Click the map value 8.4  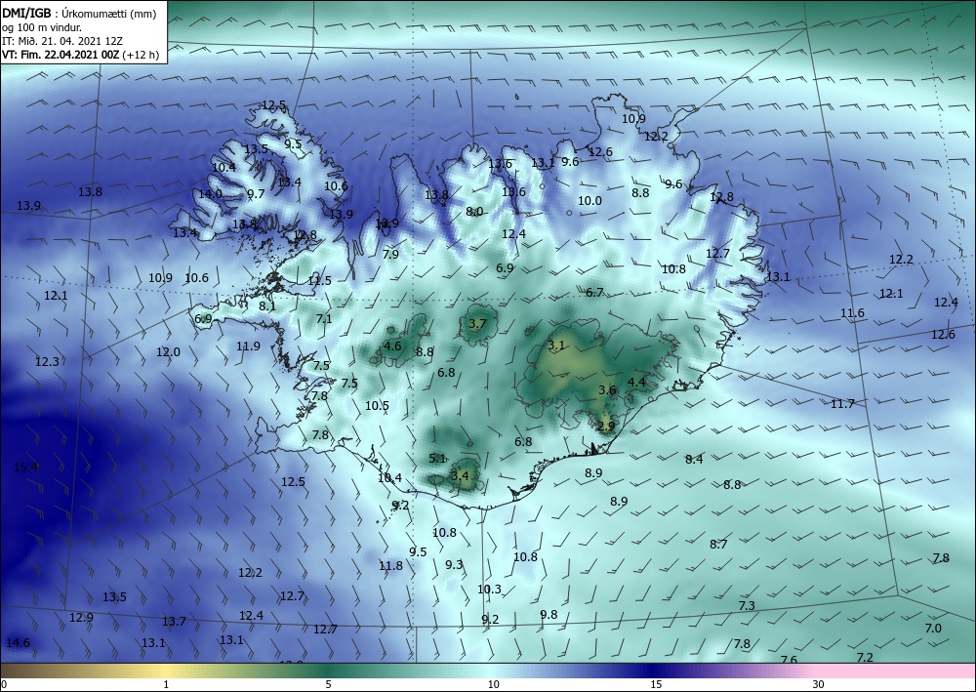694,460
